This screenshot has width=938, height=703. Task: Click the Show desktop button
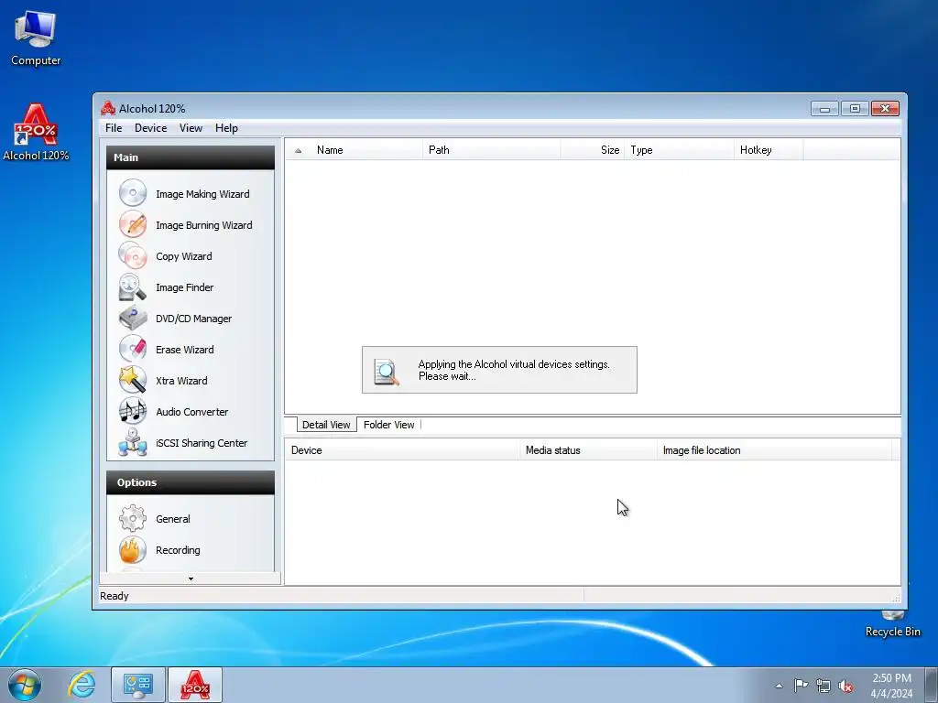tap(932, 685)
